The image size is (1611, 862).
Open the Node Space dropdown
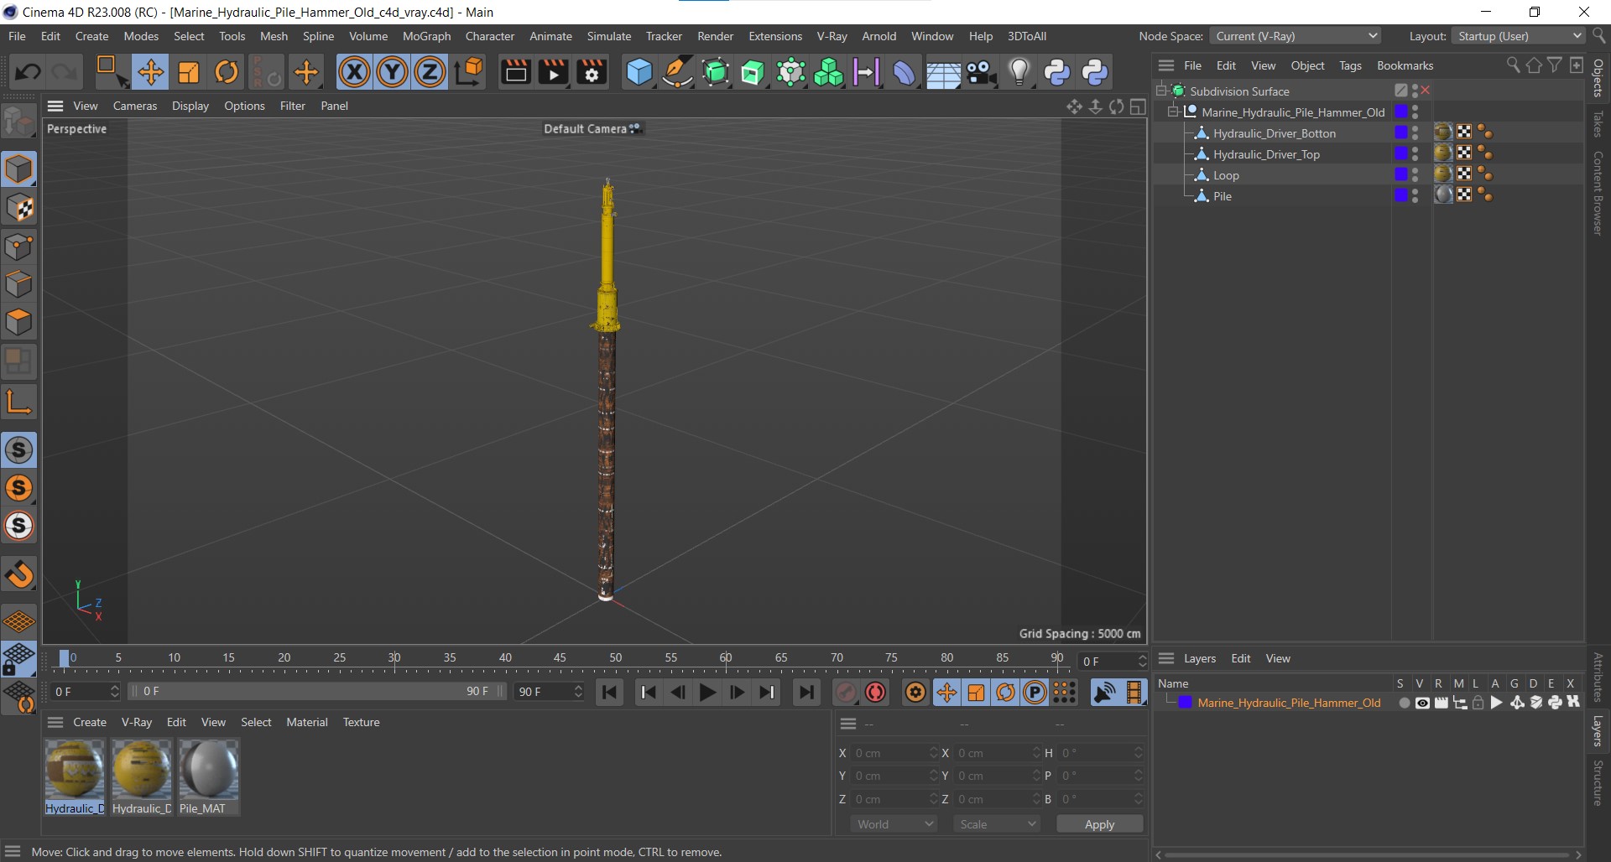pyautogui.click(x=1295, y=36)
